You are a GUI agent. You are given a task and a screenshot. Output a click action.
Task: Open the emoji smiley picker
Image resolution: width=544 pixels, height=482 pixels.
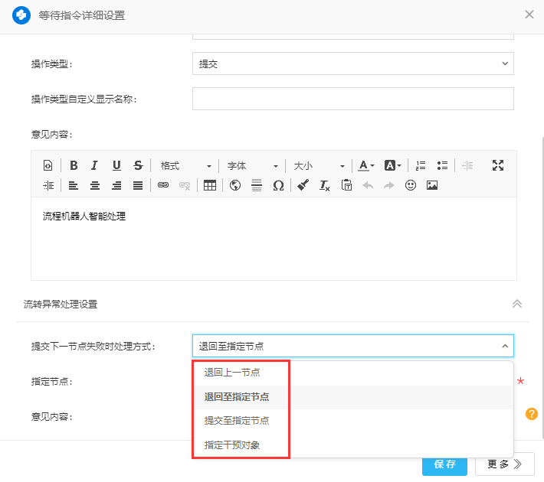(x=411, y=185)
